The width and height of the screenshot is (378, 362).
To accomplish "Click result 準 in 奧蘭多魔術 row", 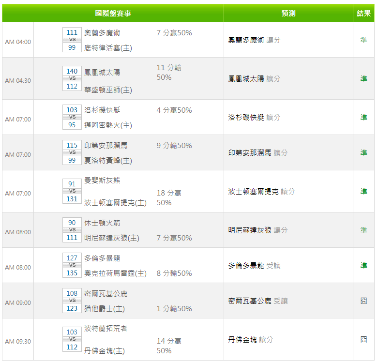I will (x=363, y=40).
